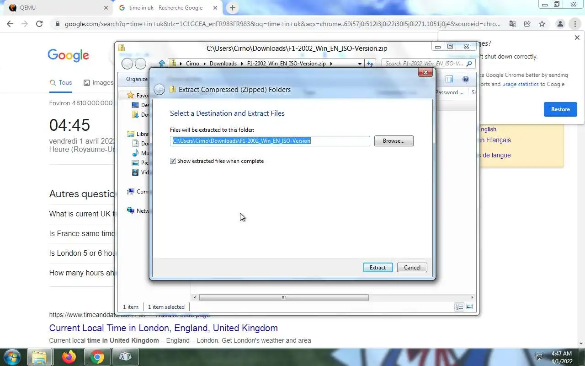Click the Explorer up-folder arrow icon
The image size is (585, 366).
point(161,64)
